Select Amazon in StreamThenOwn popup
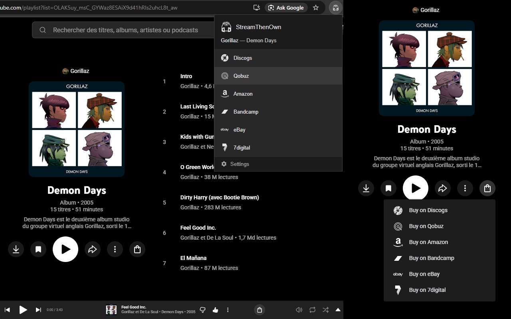Viewport: 511px width, 319px height. click(x=278, y=94)
